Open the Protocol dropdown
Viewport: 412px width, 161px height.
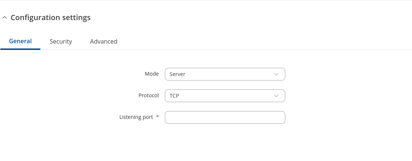[225, 96]
